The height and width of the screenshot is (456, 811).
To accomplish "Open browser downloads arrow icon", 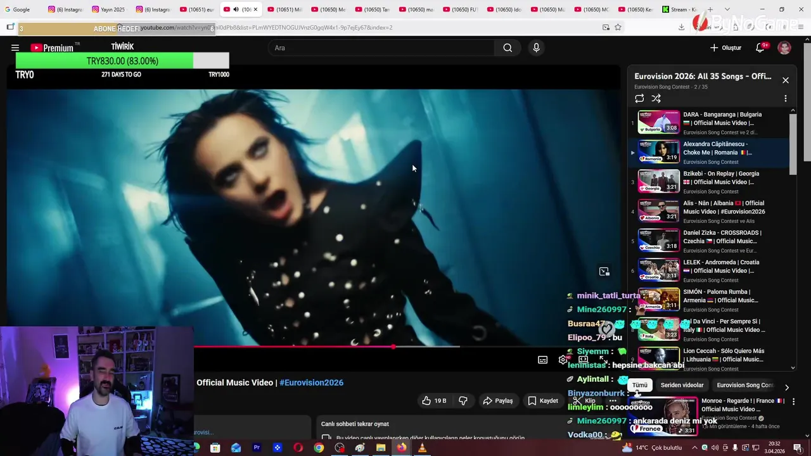I will point(681,27).
